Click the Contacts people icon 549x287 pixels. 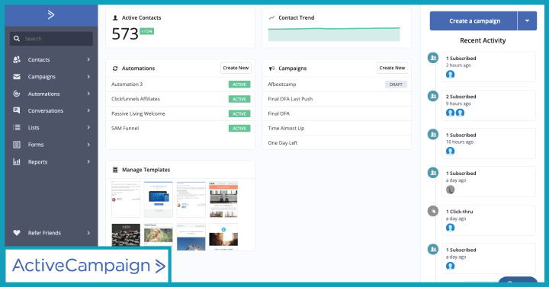point(17,59)
